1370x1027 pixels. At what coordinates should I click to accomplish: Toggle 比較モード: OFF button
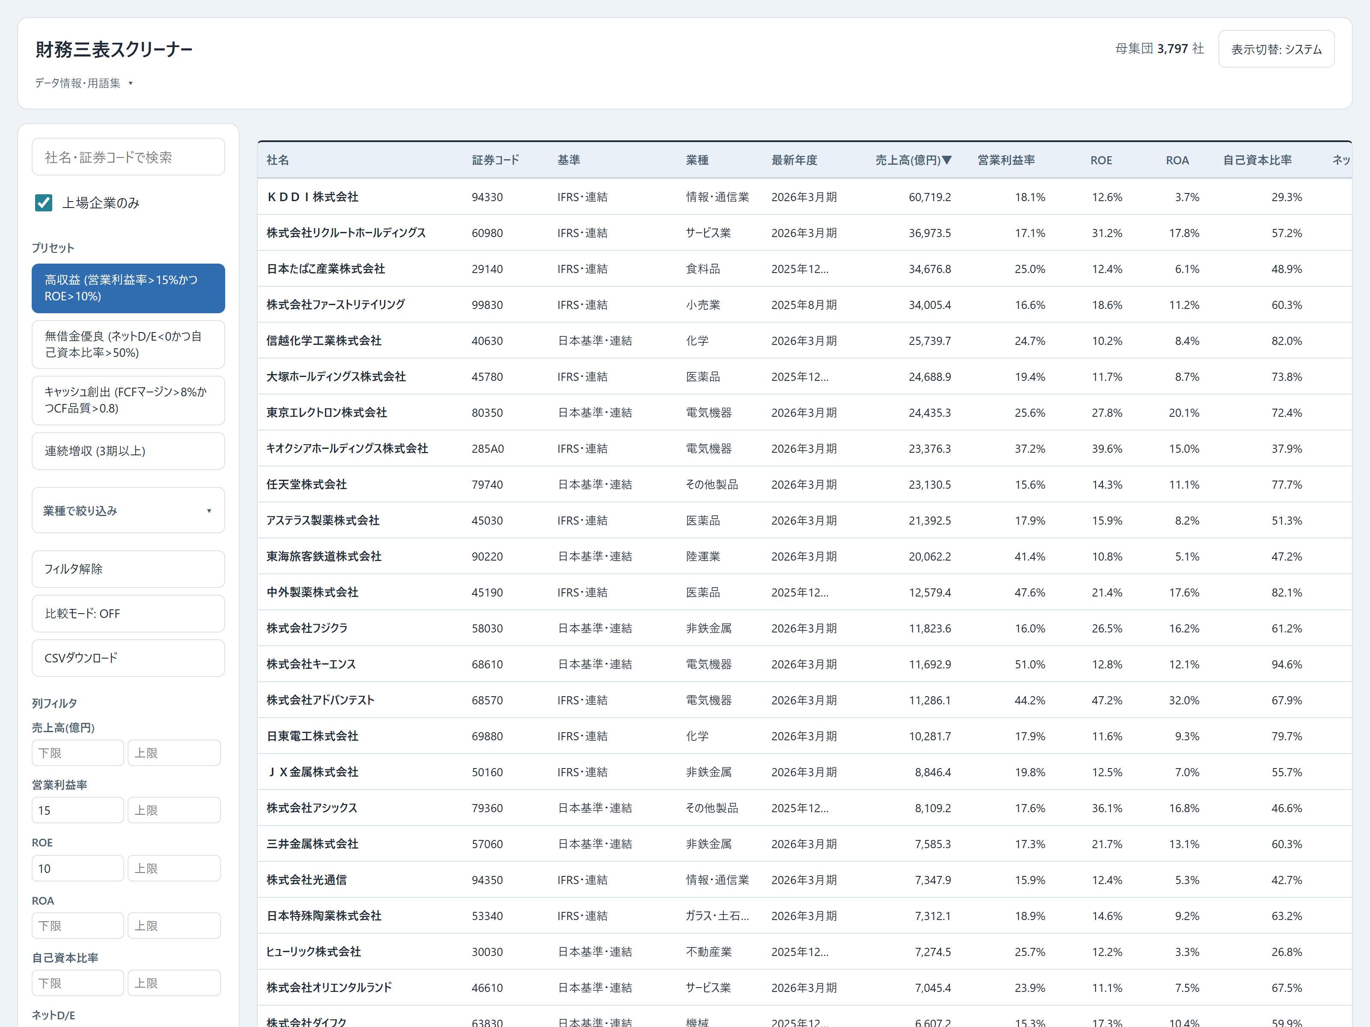pyautogui.click(x=128, y=614)
